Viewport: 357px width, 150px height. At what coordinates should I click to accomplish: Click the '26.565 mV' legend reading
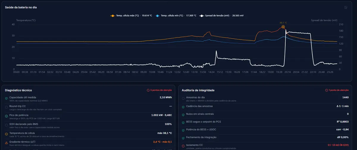point(238,15)
